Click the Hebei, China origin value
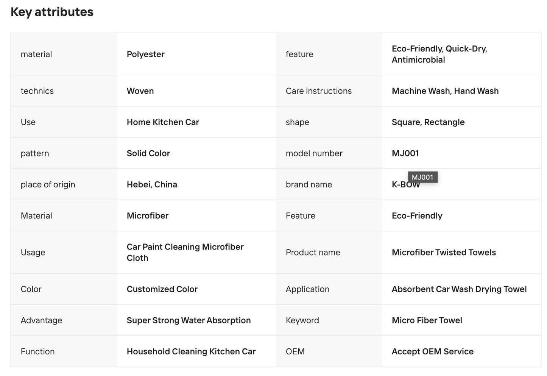Image resolution: width=547 pixels, height=376 pixels. [x=152, y=184]
